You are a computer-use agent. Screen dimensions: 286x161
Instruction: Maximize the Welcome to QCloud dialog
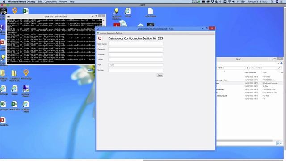tap(206, 28)
